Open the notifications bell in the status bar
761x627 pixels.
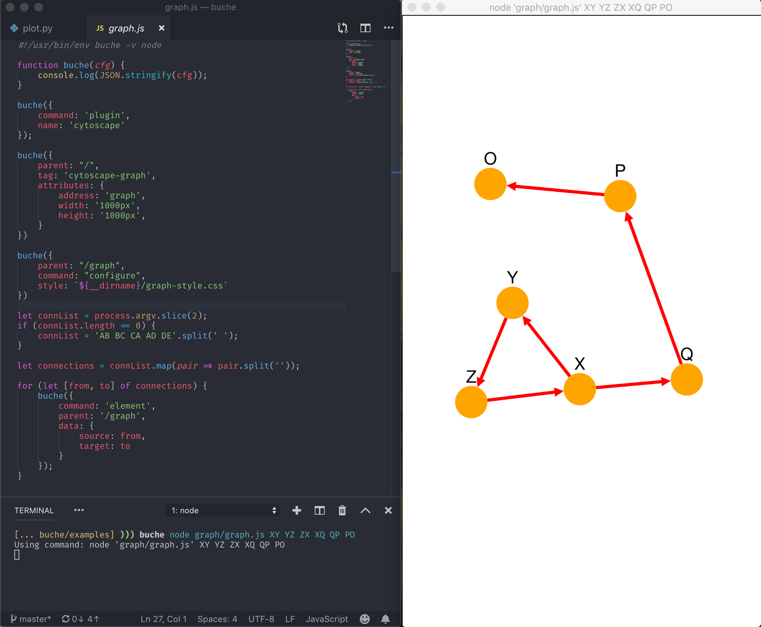pos(386,619)
